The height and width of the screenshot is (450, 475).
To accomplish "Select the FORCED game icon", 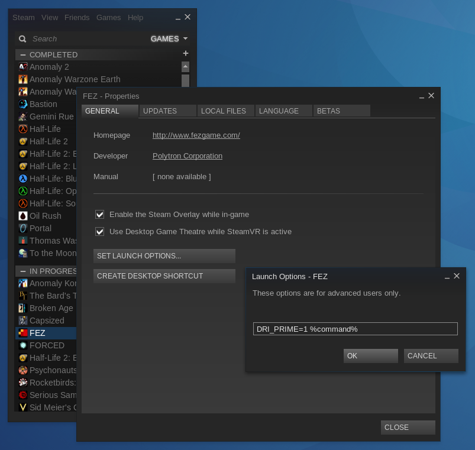I will (23, 345).
